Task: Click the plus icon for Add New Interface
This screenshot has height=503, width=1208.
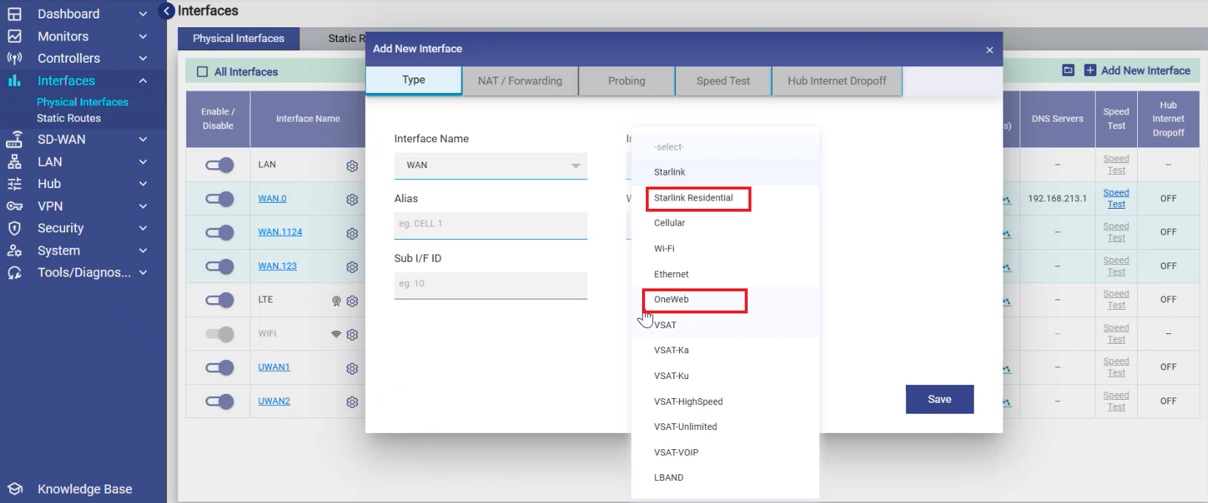Action: (1090, 71)
